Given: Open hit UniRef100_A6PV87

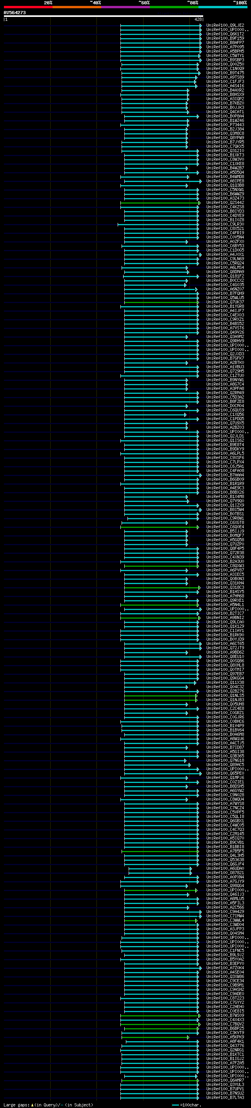Looking at the screenshot, I should [x=225, y=570].
